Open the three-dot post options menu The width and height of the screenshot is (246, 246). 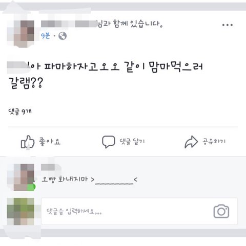point(228,25)
